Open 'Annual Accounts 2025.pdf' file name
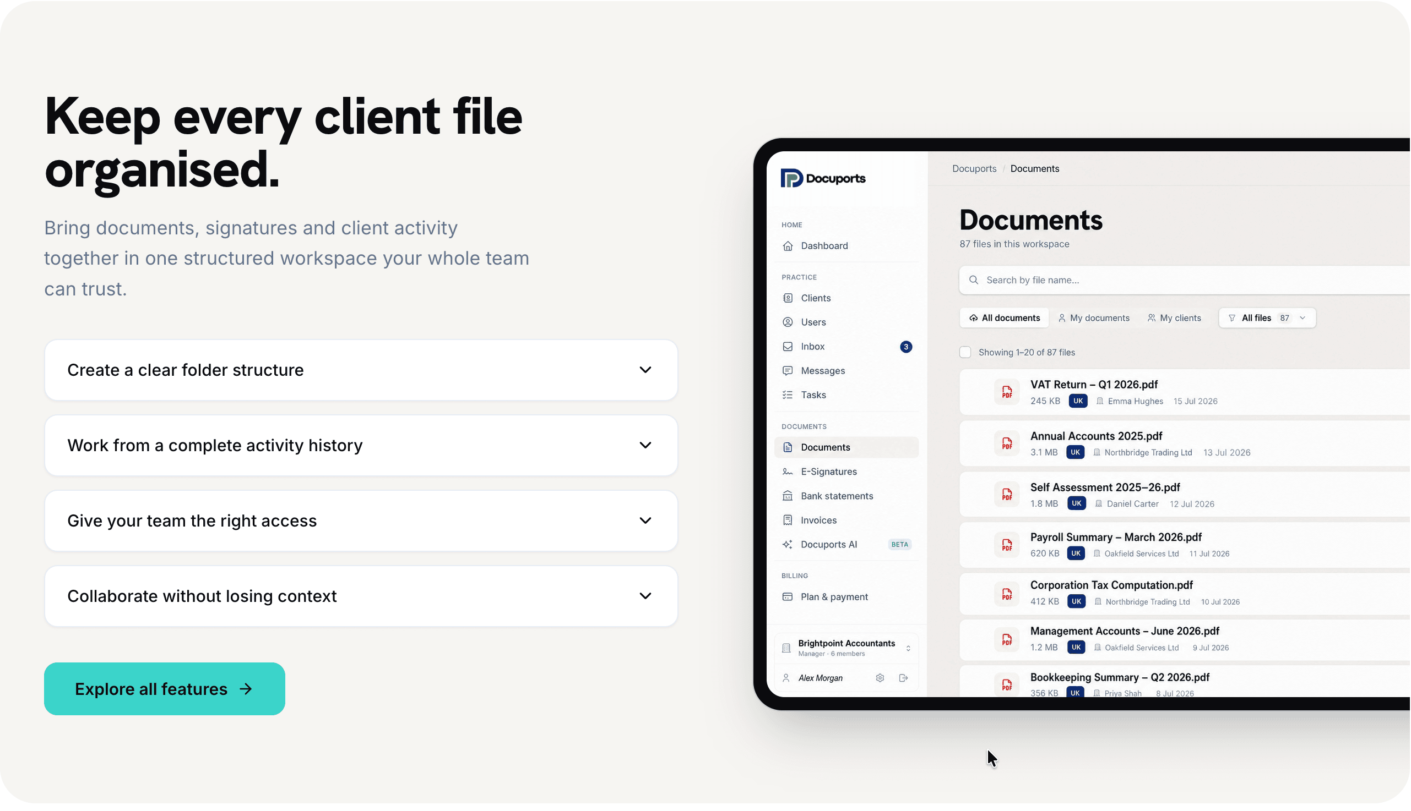The image size is (1411, 811). [x=1097, y=436]
